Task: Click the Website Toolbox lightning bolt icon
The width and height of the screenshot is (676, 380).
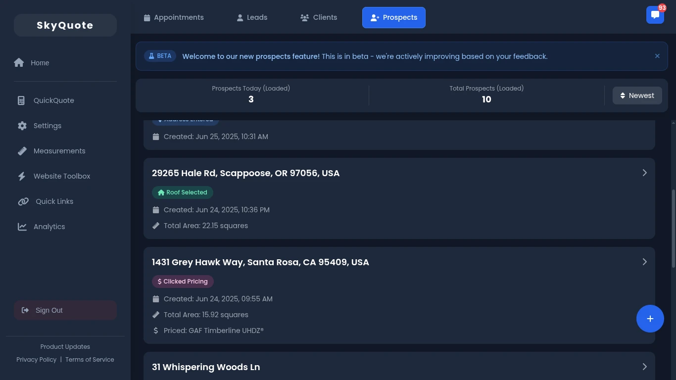Action: (22, 176)
